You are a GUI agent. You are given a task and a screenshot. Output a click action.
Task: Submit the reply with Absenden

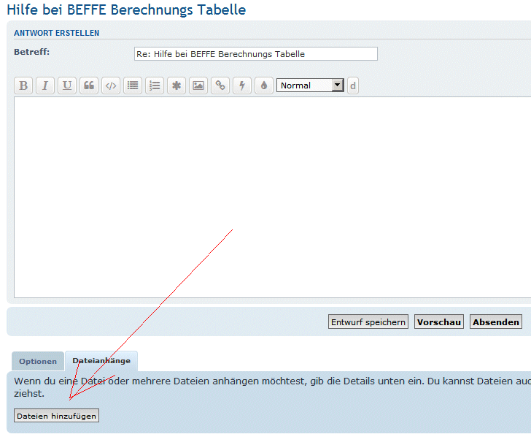coord(496,322)
